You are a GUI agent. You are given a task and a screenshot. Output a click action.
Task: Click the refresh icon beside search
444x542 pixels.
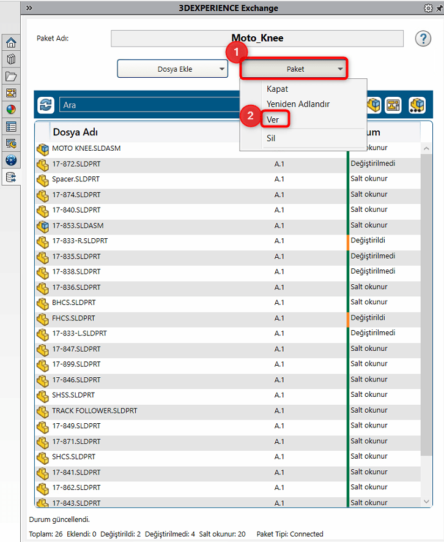point(46,105)
